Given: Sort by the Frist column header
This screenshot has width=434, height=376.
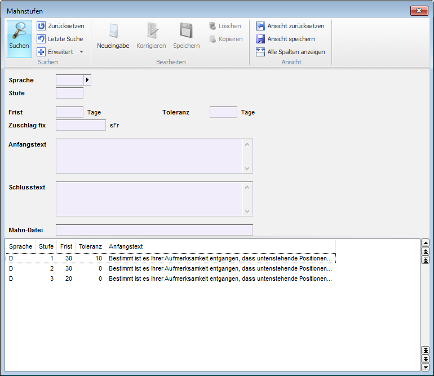Looking at the screenshot, I should coord(66,246).
